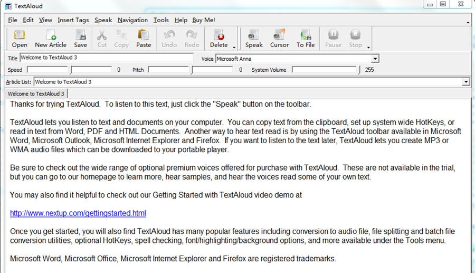
Task: Click in the Title input field
Action: 106,58
